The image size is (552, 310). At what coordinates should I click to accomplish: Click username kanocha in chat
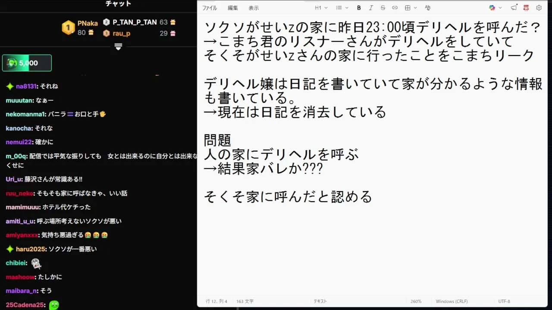[x=19, y=128]
